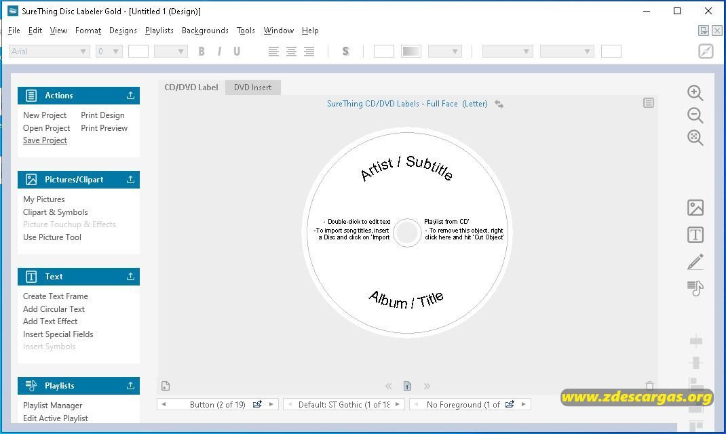Open Clipart & Symbols

pos(56,212)
